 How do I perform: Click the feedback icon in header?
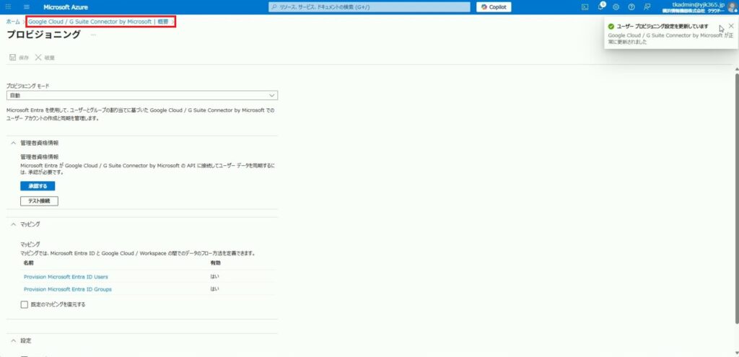(x=647, y=6)
